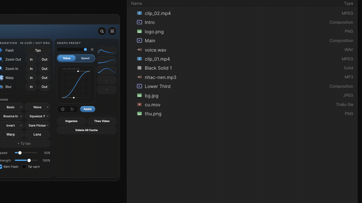Screen dimensions: 362x203
Task: Enable the Tại vạch checkbox
Action: coord(24,167)
